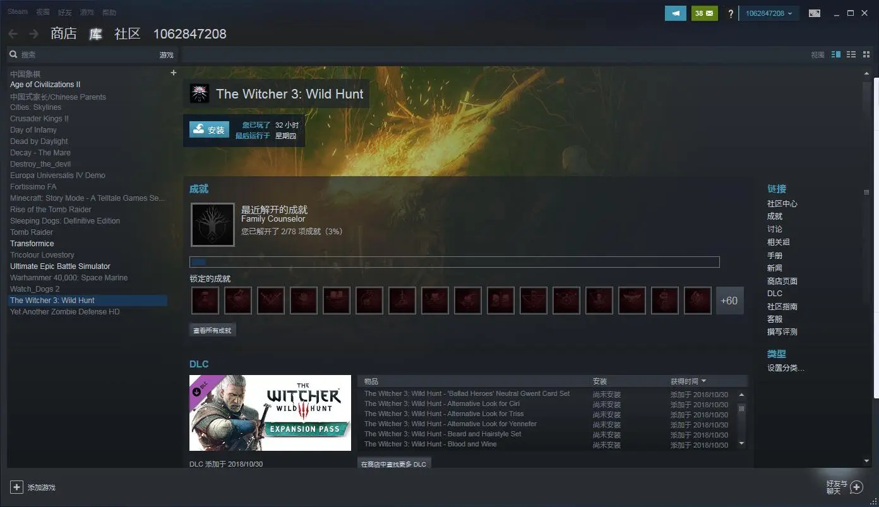Click the back navigation arrow
The height and width of the screenshot is (507, 879).
tap(13, 34)
